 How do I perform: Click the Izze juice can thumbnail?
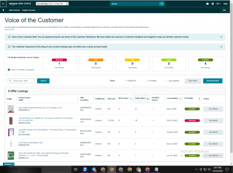coord(11,120)
